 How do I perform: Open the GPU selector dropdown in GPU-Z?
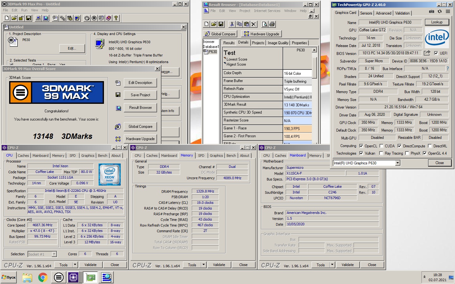pos(397,163)
